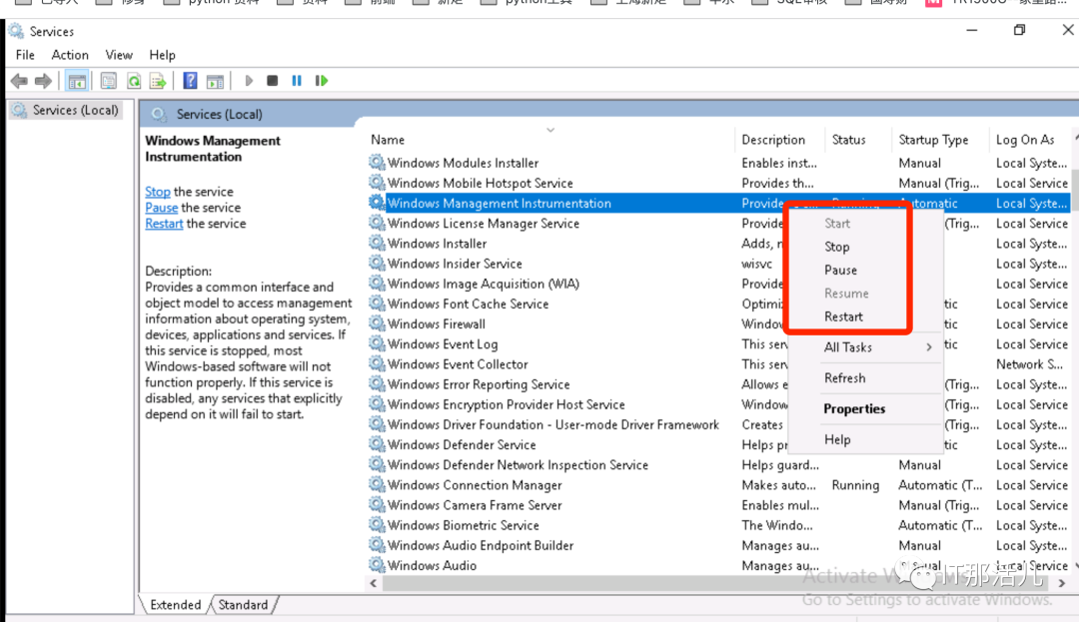Expand the All Tasks submenu
1079x622 pixels.
(865, 347)
